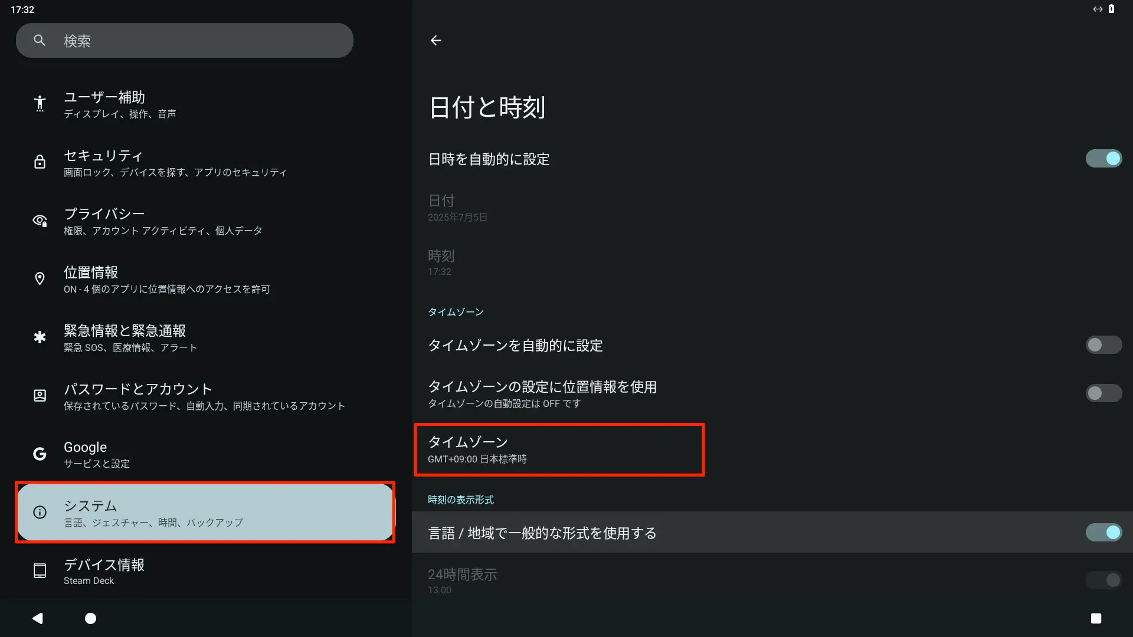1133x637 pixels.
Task: Click the 時刻 17:32 setting row
Action: tap(772, 262)
